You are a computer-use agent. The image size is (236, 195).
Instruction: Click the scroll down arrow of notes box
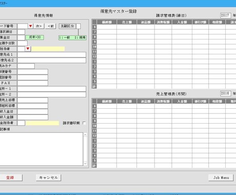[x=85, y=164]
